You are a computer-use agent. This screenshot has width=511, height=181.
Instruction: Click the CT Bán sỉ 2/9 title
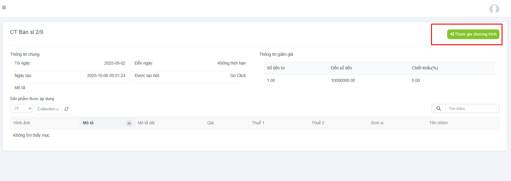(26, 32)
